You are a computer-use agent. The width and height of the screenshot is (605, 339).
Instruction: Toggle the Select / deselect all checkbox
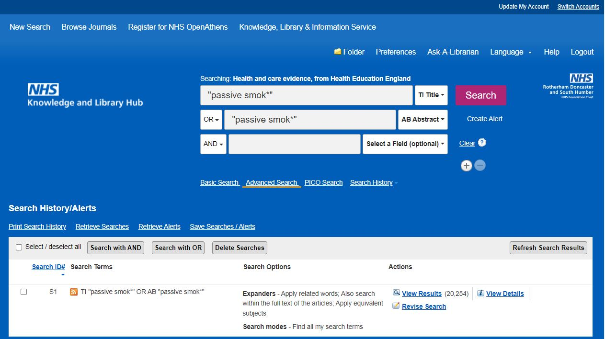pyautogui.click(x=19, y=248)
